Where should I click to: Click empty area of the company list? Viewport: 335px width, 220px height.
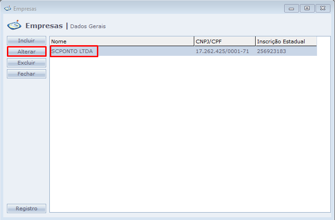point(185,138)
